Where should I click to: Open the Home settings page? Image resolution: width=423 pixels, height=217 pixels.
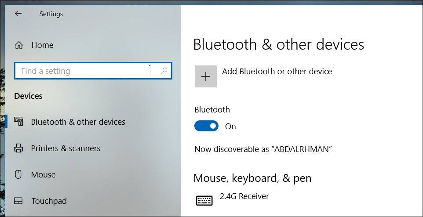pyautogui.click(x=42, y=45)
